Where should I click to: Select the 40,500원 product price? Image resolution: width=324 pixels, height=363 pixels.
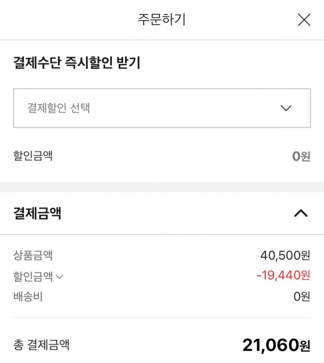pyautogui.click(x=285, y=255)
